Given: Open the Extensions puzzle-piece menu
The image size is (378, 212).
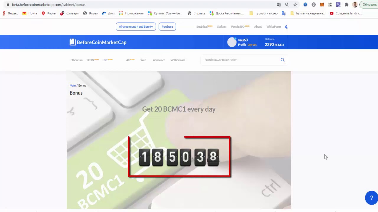Looking at the screenshot, I should [346, 5].
